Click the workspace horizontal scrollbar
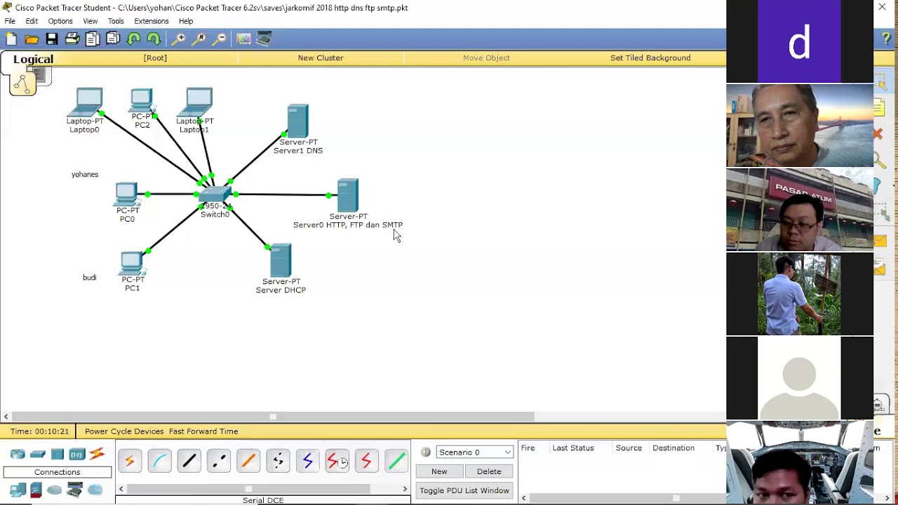The width and height of the screenshot is (898, 505). 273,417
